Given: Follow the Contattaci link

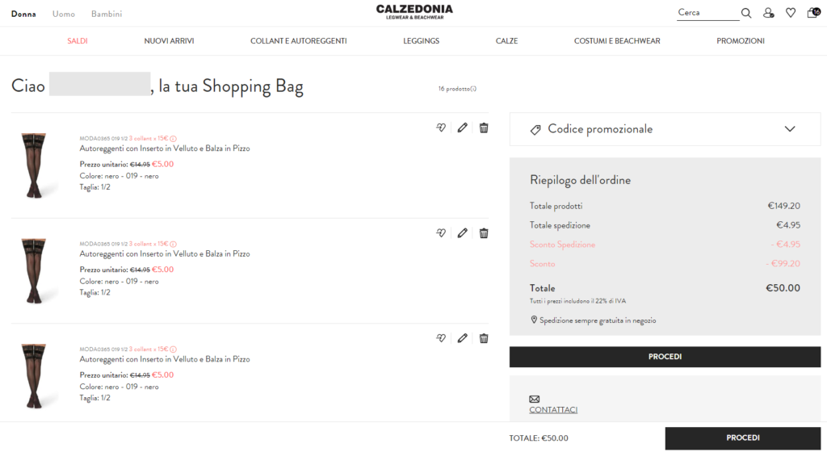Looking at the screenshot, I should point(553,410).
